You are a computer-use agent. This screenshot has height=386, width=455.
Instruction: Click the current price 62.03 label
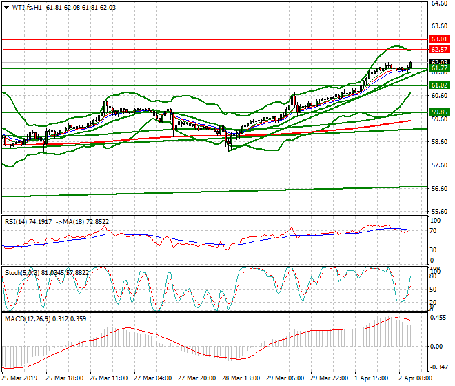(x=439, y=62)
